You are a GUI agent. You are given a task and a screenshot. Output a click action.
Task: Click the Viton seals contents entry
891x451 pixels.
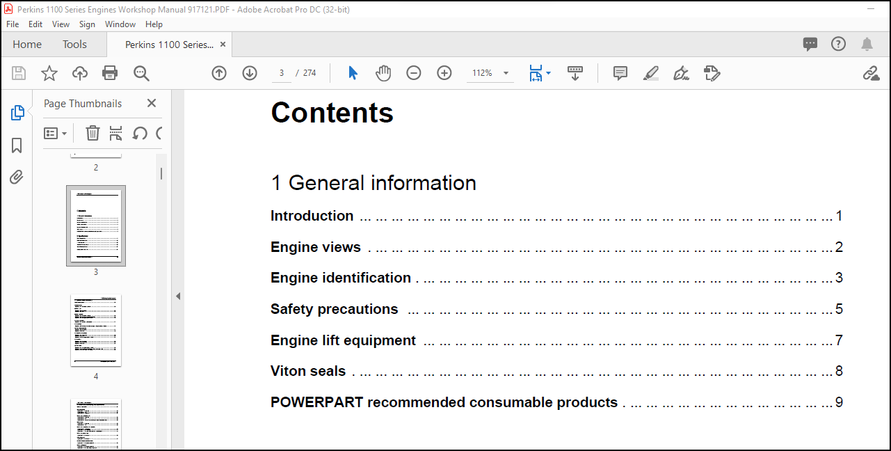pyautogui.click(x=556, y=371)
